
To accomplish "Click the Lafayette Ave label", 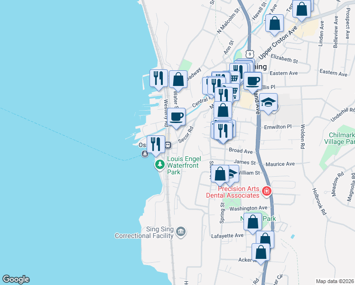I will coord(227,236).
